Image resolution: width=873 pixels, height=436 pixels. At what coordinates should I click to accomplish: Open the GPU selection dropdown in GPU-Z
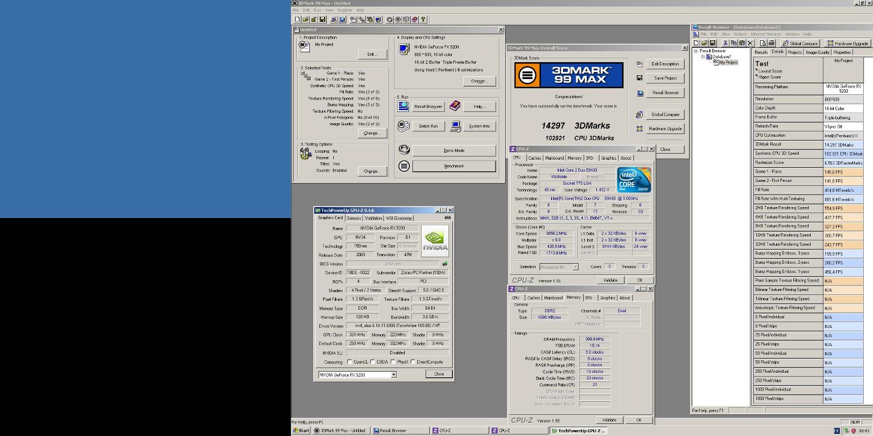point(393,375)
